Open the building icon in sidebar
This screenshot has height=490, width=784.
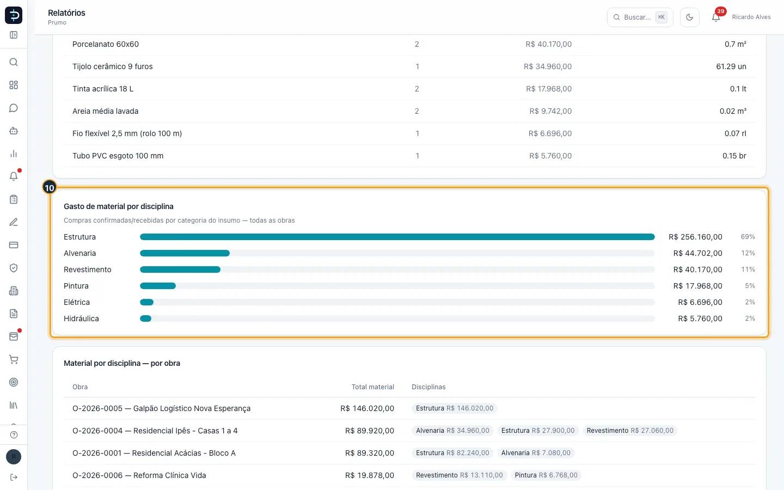coord(14,291)
